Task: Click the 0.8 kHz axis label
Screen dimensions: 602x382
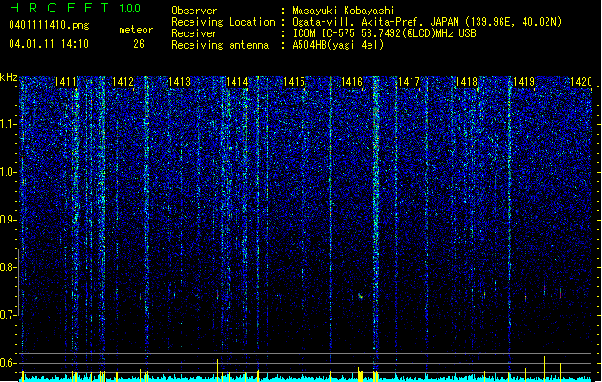Action: tap(9, 267)
